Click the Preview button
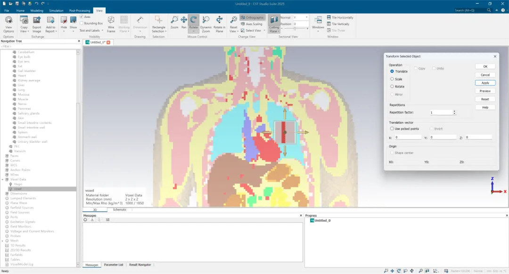 [485, 91]
